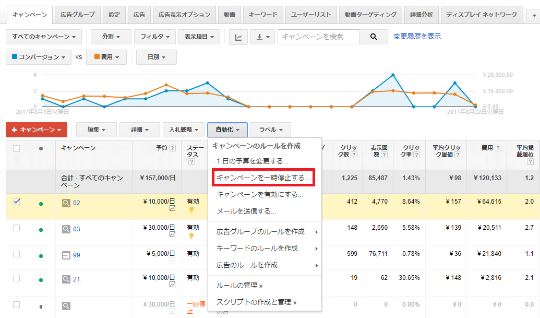Click the campaign type icon in the paused row
The image size is (540, 318).
[66, 305]
